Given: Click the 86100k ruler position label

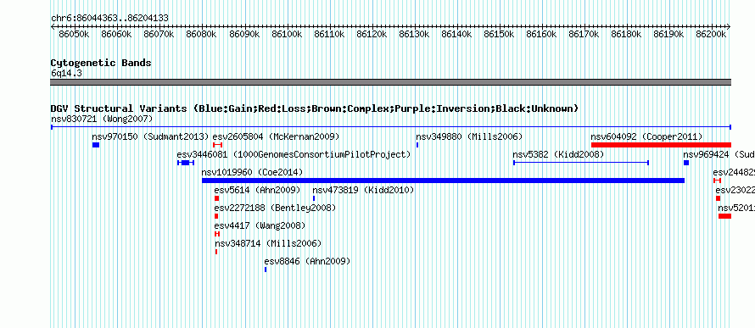Looking at the screenshot, I should click(287, 34).
